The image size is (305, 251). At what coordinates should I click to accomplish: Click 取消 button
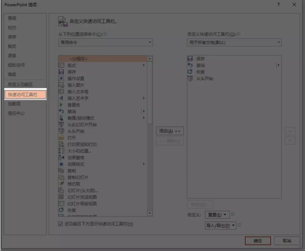287,241
